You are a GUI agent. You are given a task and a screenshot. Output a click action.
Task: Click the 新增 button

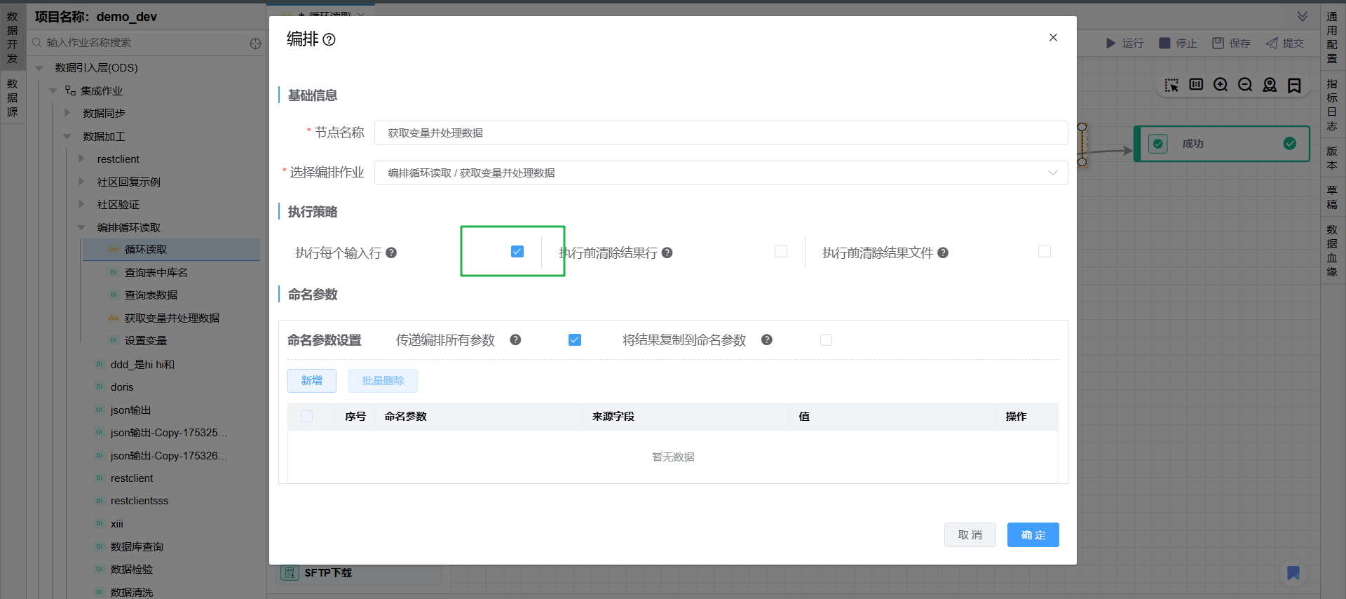[312, 381]
